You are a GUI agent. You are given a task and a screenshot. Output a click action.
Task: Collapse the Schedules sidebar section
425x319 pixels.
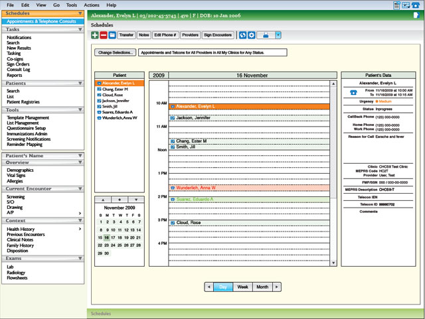(80, 13)
